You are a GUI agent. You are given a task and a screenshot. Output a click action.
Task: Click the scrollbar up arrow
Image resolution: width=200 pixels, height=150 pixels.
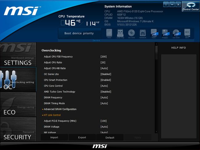click(156, 44)
